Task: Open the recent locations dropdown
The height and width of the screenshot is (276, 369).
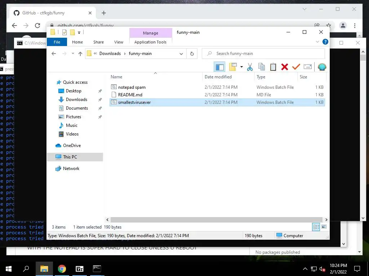Action: point(73,54)
